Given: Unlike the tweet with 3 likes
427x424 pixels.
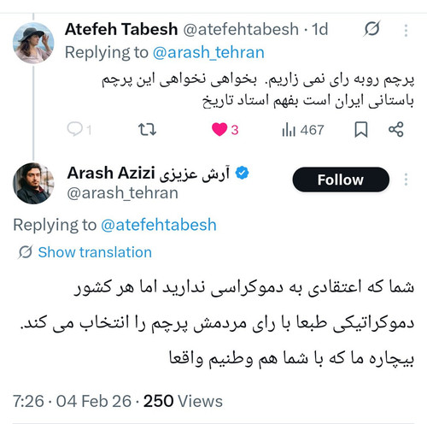Looking at the screenshot, I should 219,129.
